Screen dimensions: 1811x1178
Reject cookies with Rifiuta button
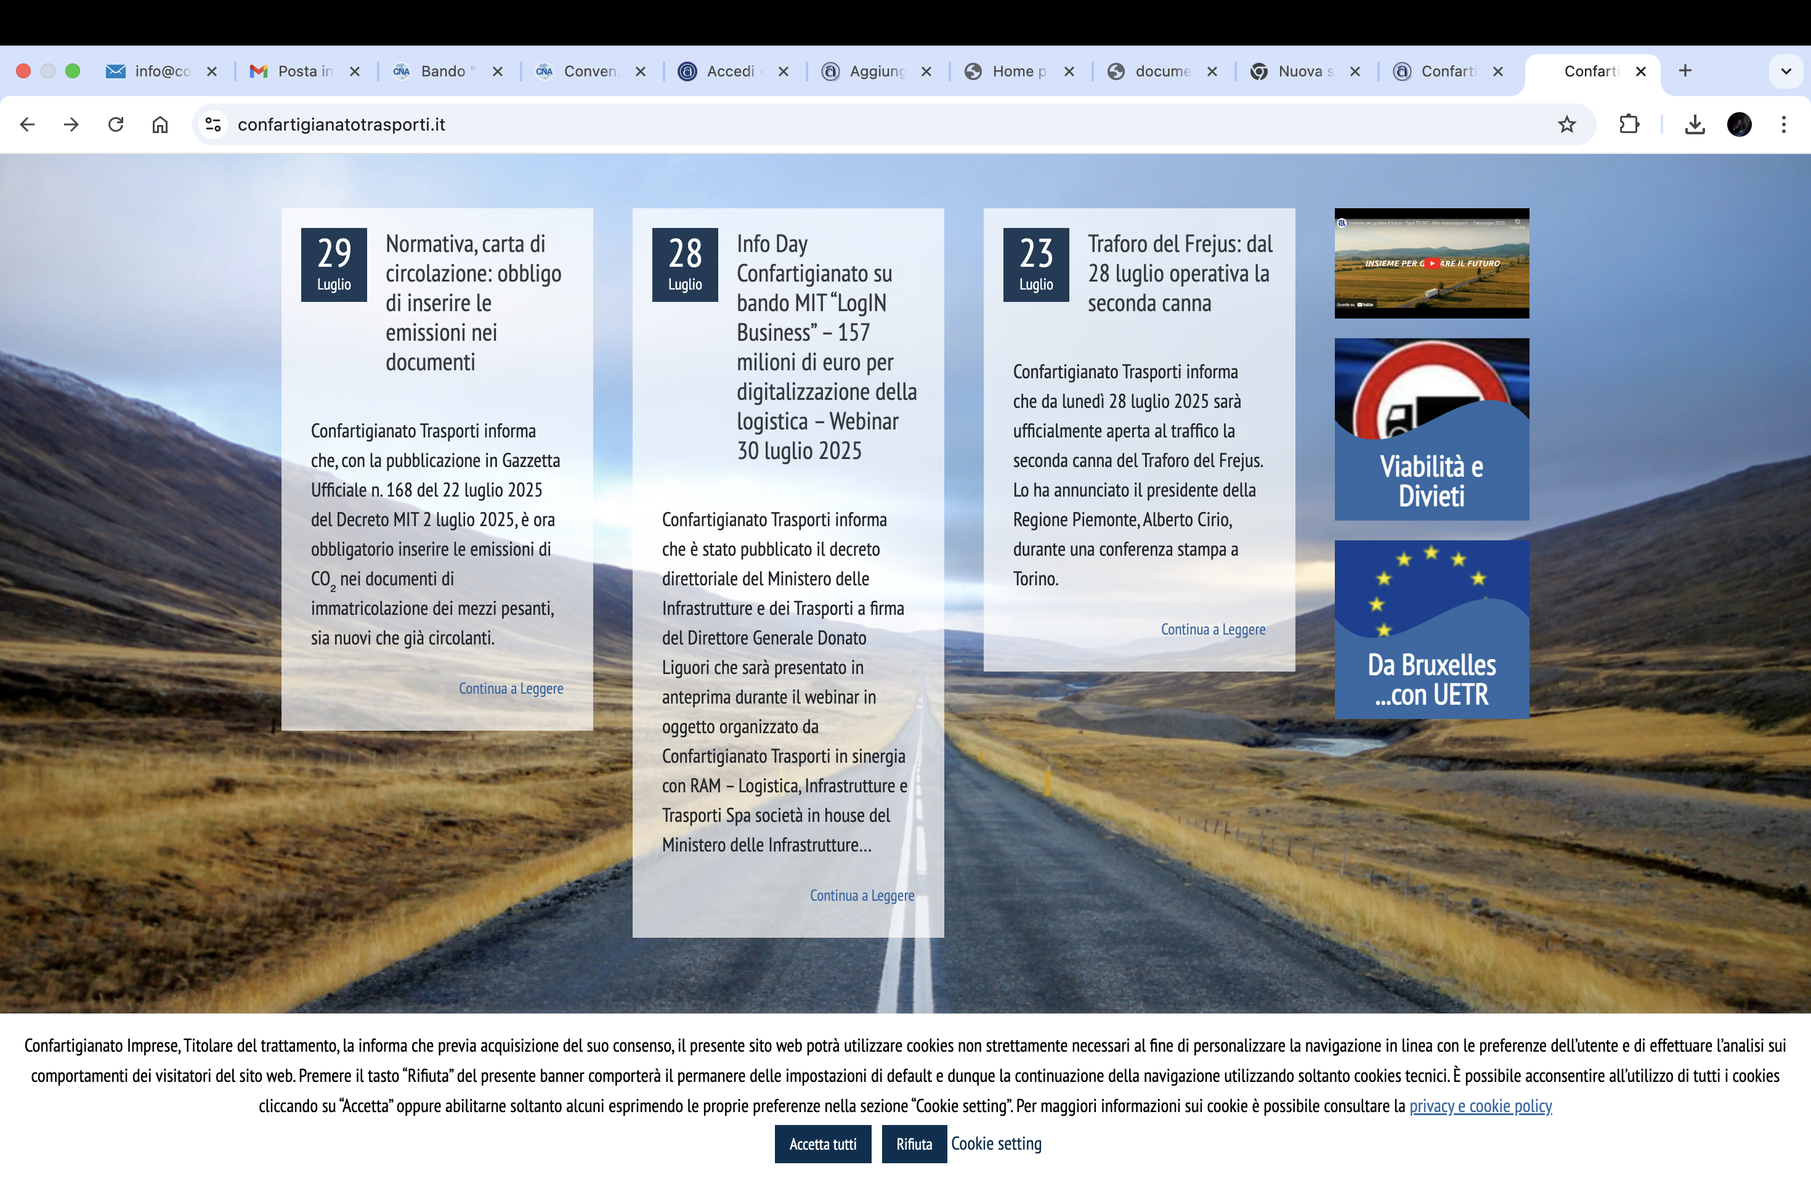point(914,1143)
